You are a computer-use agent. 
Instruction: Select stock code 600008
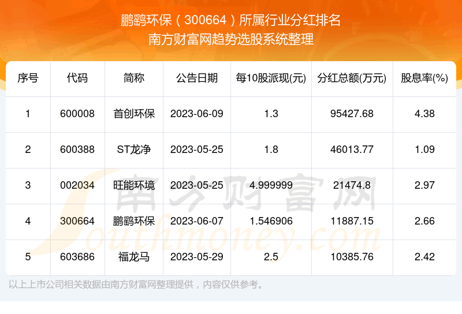[x=77, y=114]
